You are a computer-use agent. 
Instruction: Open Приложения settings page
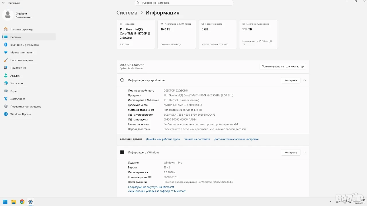pyautogui.click(x=29, y=68)
